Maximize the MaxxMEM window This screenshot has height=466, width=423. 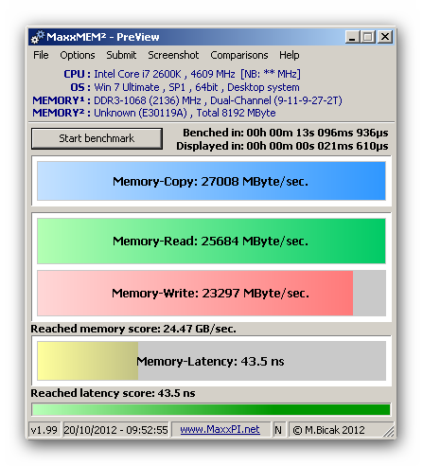pos(368,37)
